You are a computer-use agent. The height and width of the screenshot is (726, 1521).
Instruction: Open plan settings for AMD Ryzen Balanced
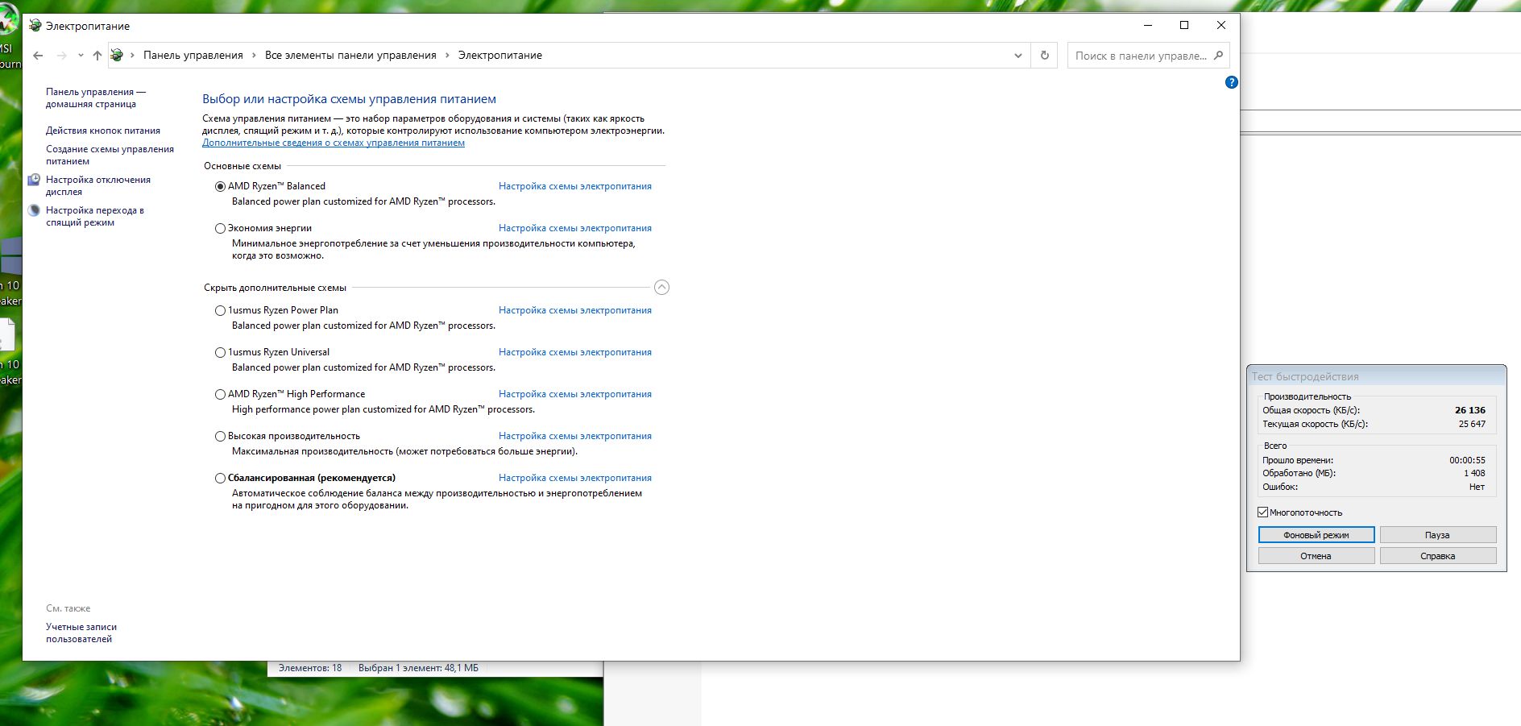tap(575, 186)
